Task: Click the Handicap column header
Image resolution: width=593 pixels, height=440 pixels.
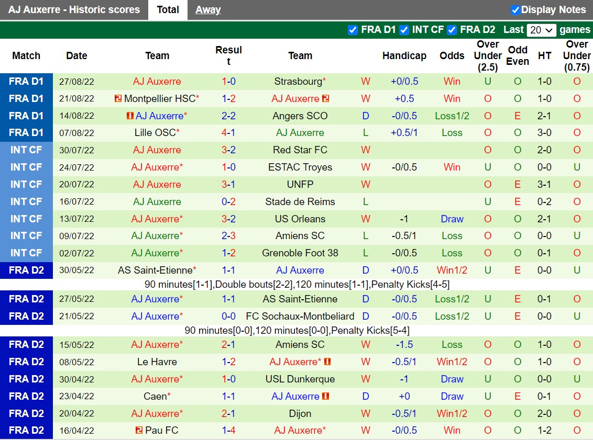Action: [404, 56]
